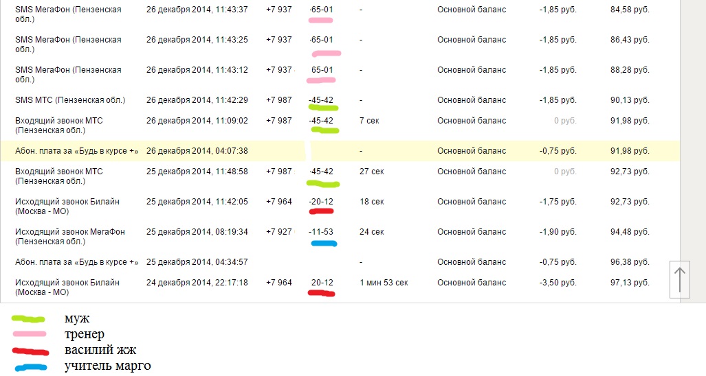Click the timestamp 24 декабря 2014, 22:17:18
This screenshot has height=376, width=706.
coord(197,283)
